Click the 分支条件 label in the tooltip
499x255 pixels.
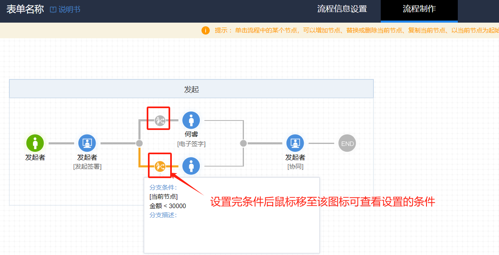point(163,188)
